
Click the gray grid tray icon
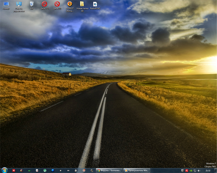(183, 171)
